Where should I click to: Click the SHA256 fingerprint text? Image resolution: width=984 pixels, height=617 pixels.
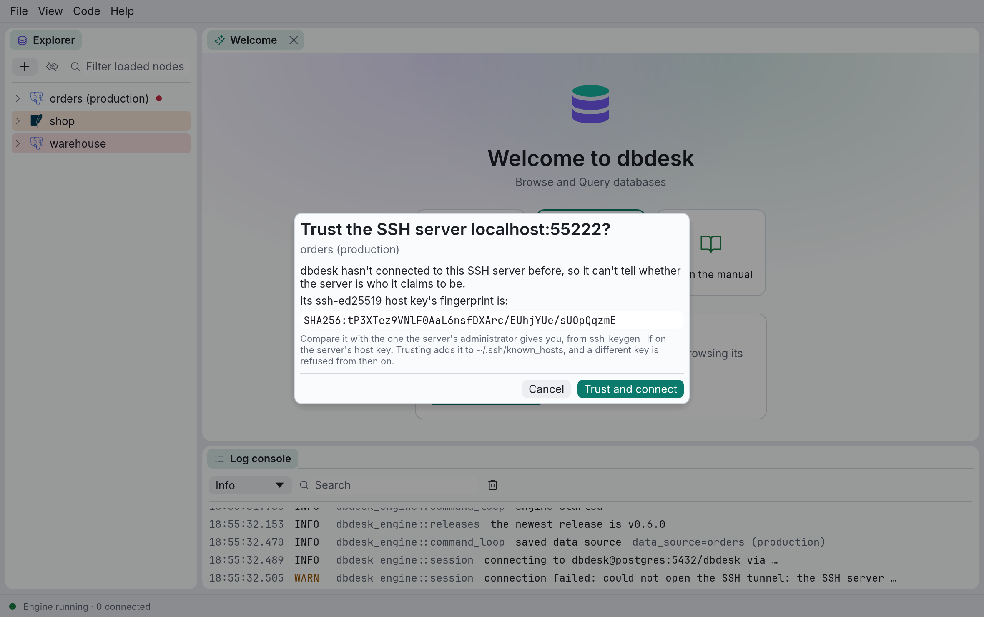tap(459, 320)
